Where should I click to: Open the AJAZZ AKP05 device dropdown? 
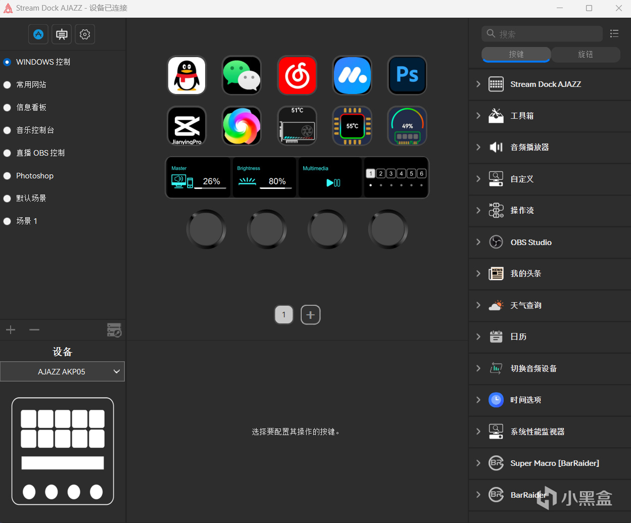(x=62, y=371)
